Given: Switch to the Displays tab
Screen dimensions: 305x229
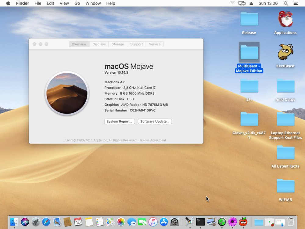Looking at the screenshot, I should tap(99, 44).
